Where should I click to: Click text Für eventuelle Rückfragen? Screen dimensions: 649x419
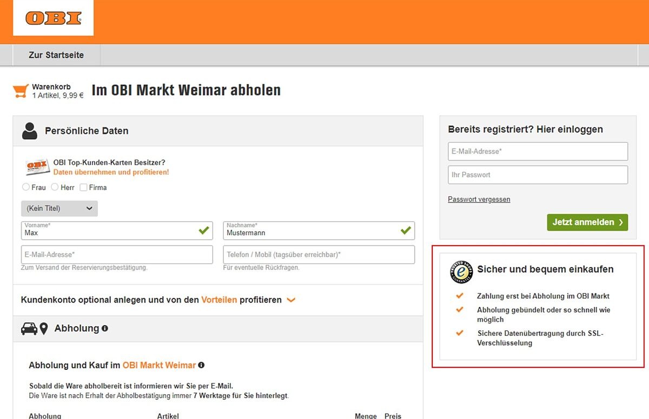point(261,268)
